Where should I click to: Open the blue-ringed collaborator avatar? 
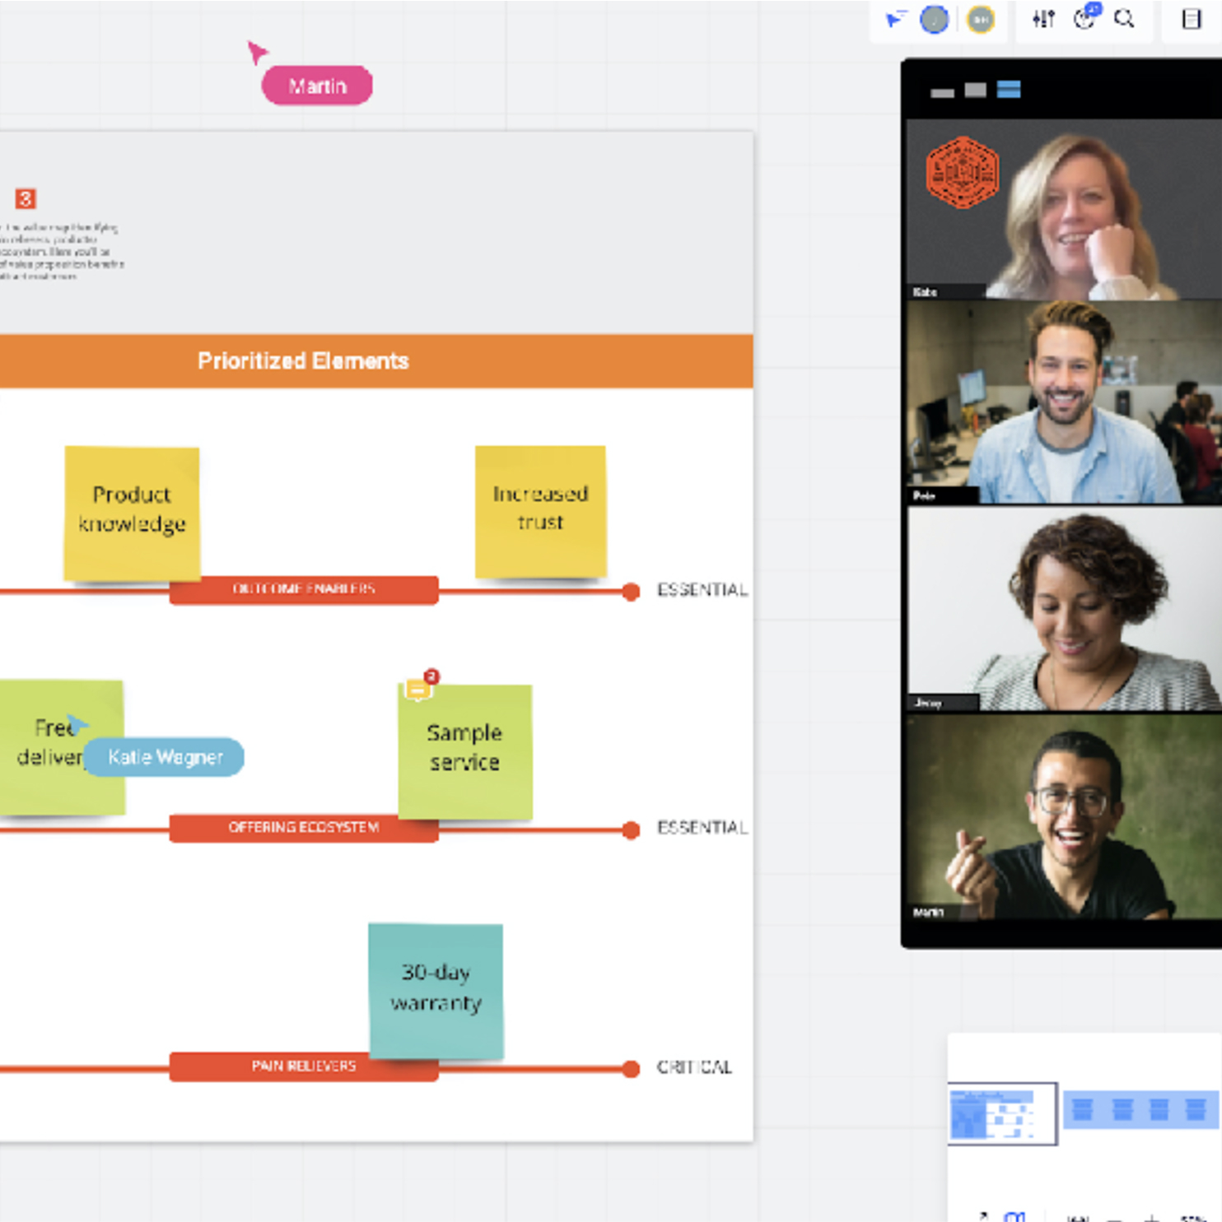[934, 19]
